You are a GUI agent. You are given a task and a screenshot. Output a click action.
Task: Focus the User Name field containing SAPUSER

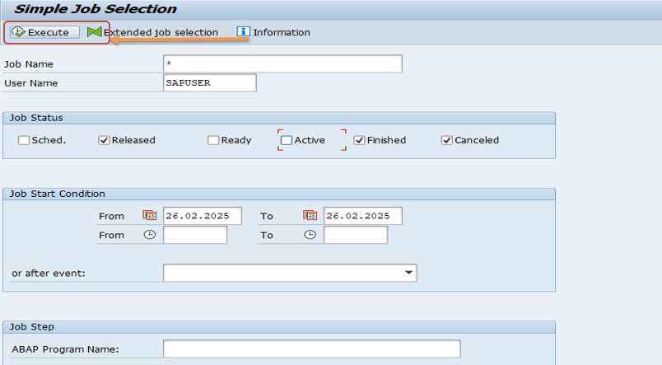(x=209, y=82)
